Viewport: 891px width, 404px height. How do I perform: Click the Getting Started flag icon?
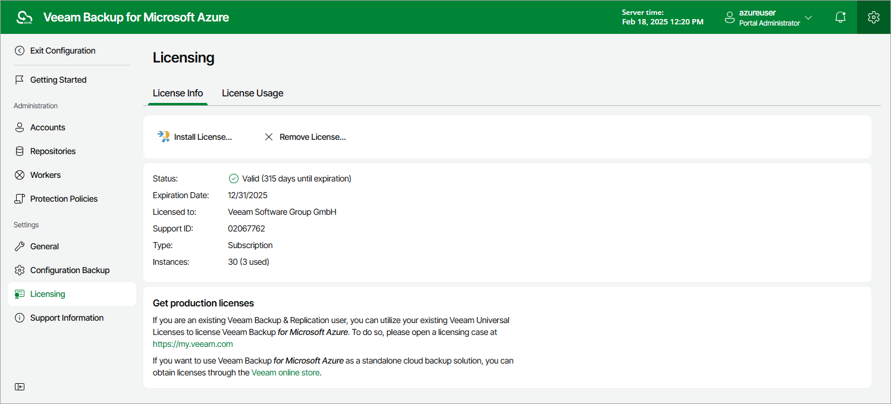pos(20,80)
